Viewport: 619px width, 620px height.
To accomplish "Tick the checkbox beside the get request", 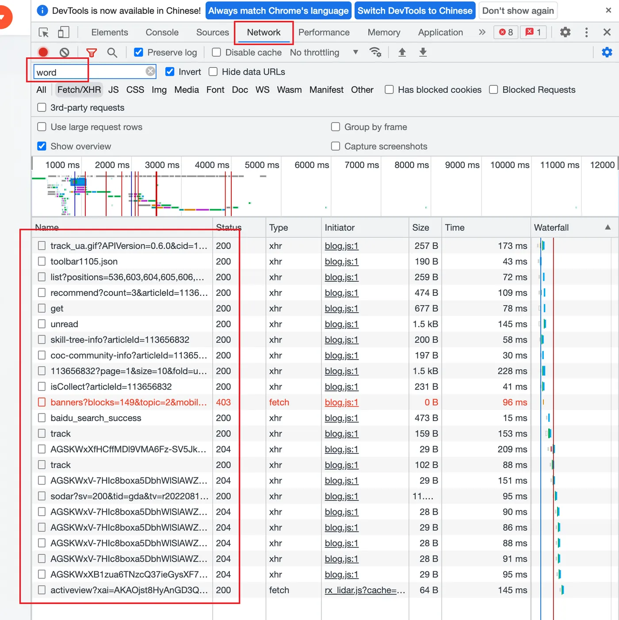I will 42,308.
